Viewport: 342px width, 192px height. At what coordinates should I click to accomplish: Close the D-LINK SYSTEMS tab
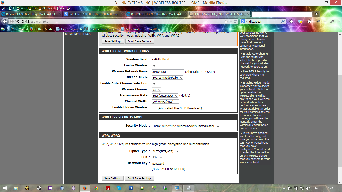[x=248, y=14]
